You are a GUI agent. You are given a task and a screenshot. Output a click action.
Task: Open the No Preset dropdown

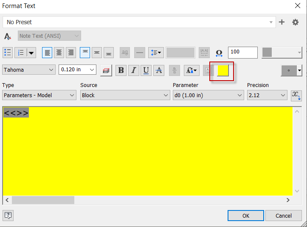click(x=139, y=22)
